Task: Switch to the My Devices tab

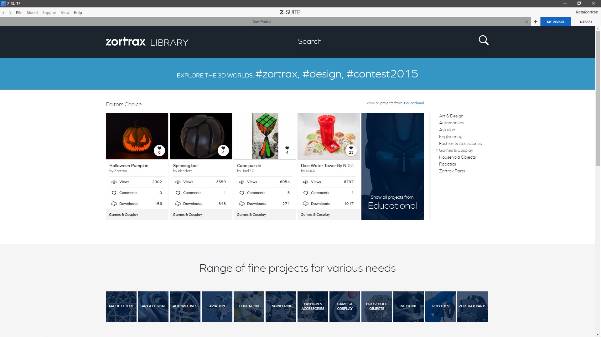Action: click(x=555, y=22)
